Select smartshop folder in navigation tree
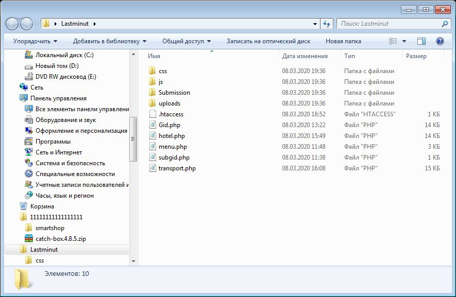This screenshot has width=456, height=297. (x=49, y=228)
